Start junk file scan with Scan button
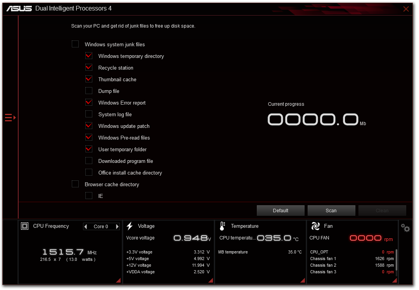Image resolution: width=419 pixels, height=290 pixels. [x=331, y=210]
